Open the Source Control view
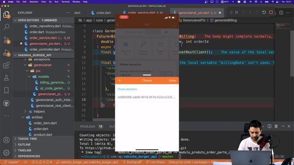Image resolution: width=294 pixels, height=165 pixels. [x=6, y=40]
